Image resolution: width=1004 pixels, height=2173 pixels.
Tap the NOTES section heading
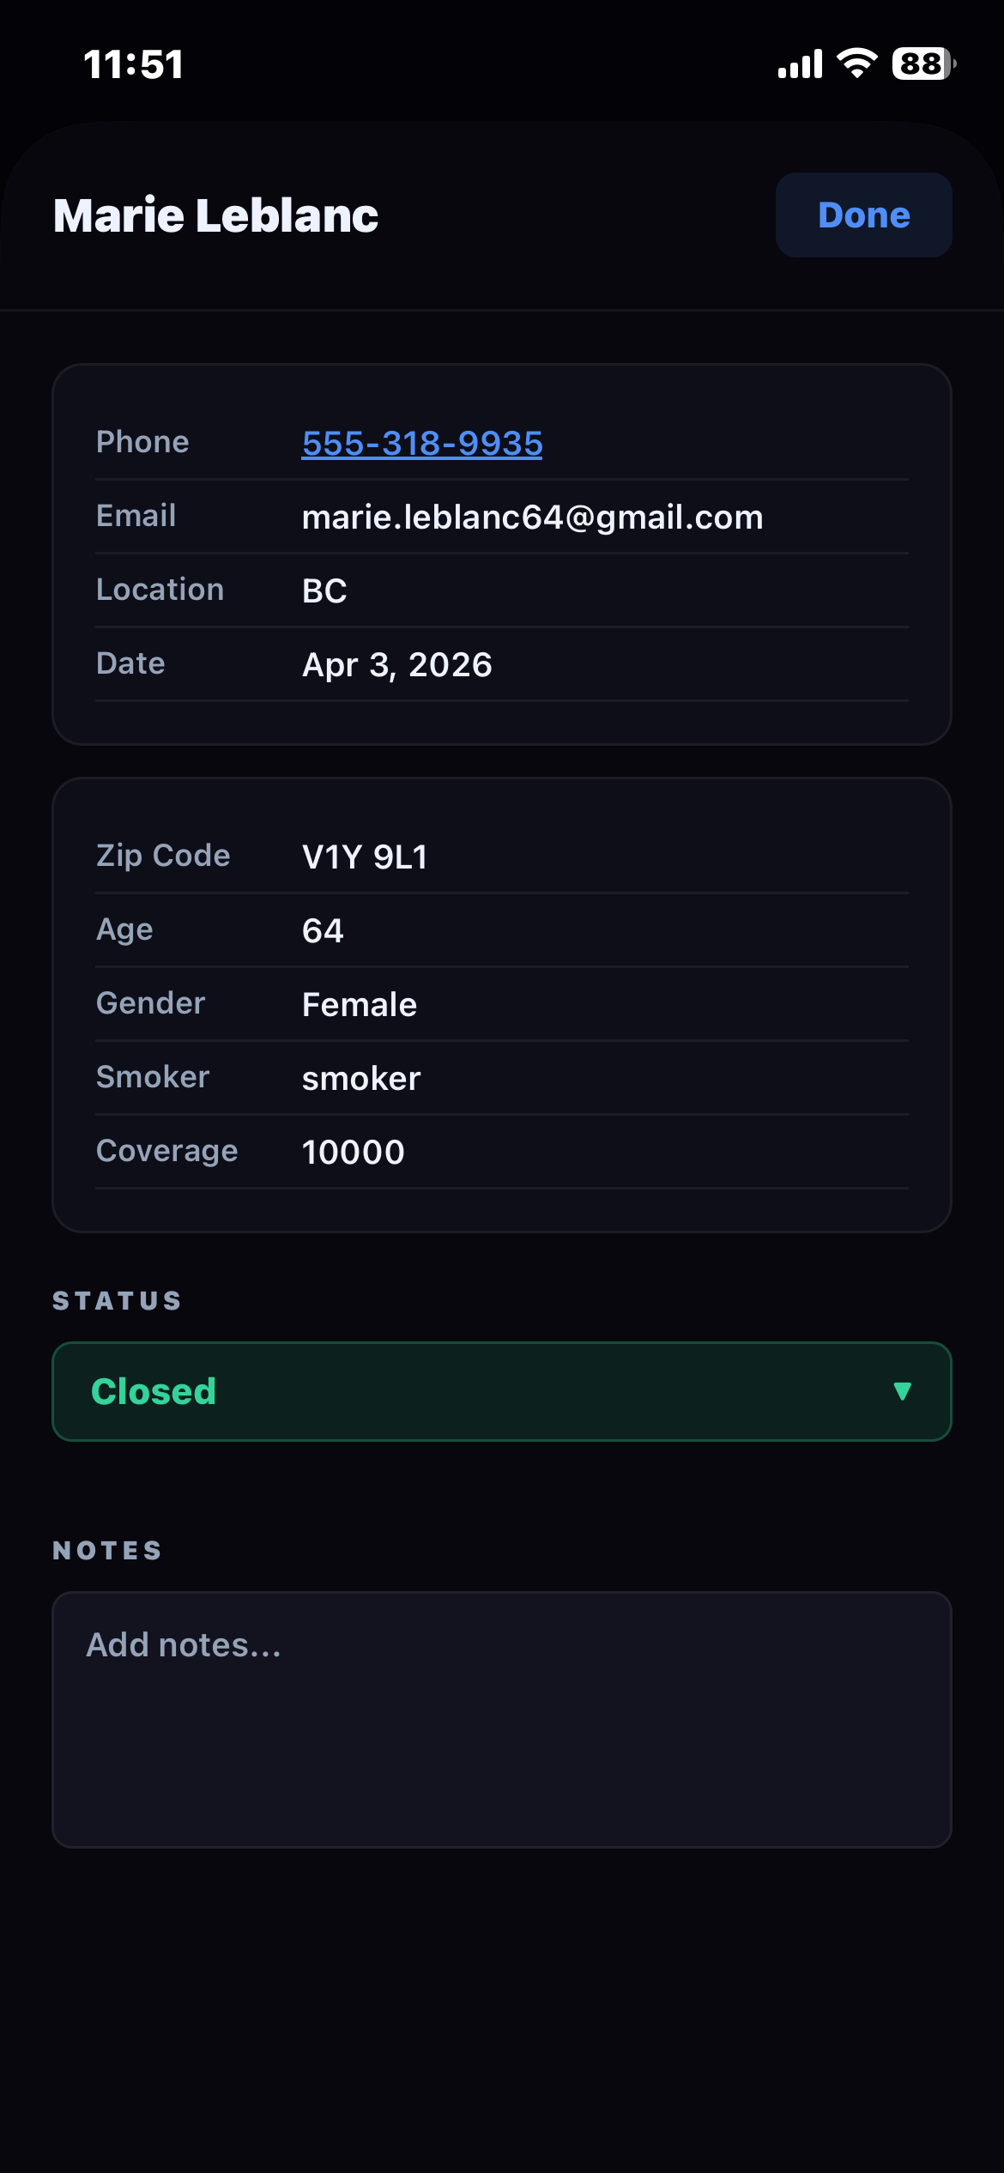(107, 1550)
